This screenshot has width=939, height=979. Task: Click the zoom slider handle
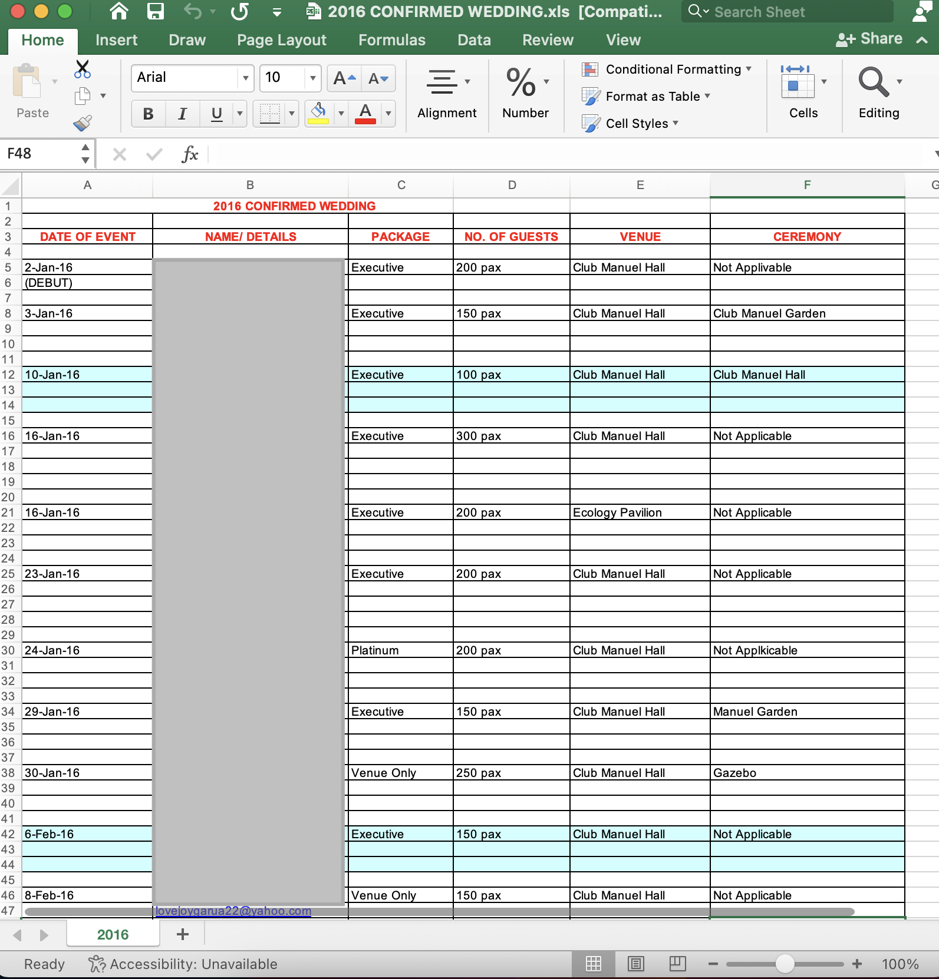coord(785,964)
